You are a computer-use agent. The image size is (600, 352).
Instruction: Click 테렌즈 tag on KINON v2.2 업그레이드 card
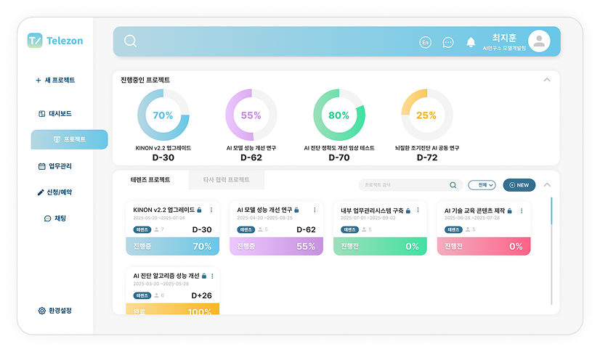pyautogui.click(x=142, y=229)
